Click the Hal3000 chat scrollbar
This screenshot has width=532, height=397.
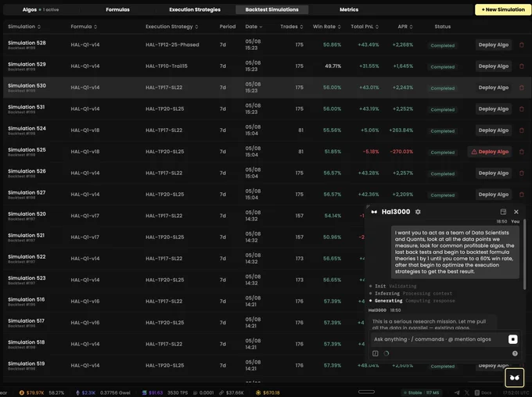pos(524,254)
